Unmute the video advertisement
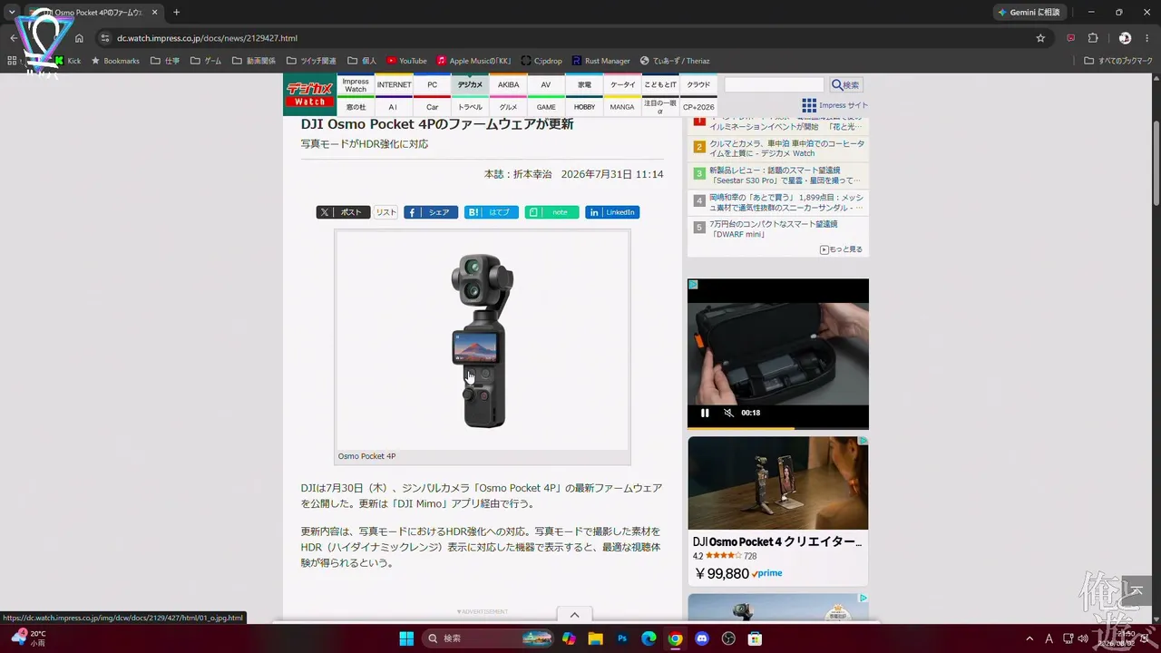Screen dimensions: 1161x653 click(728, 413)
